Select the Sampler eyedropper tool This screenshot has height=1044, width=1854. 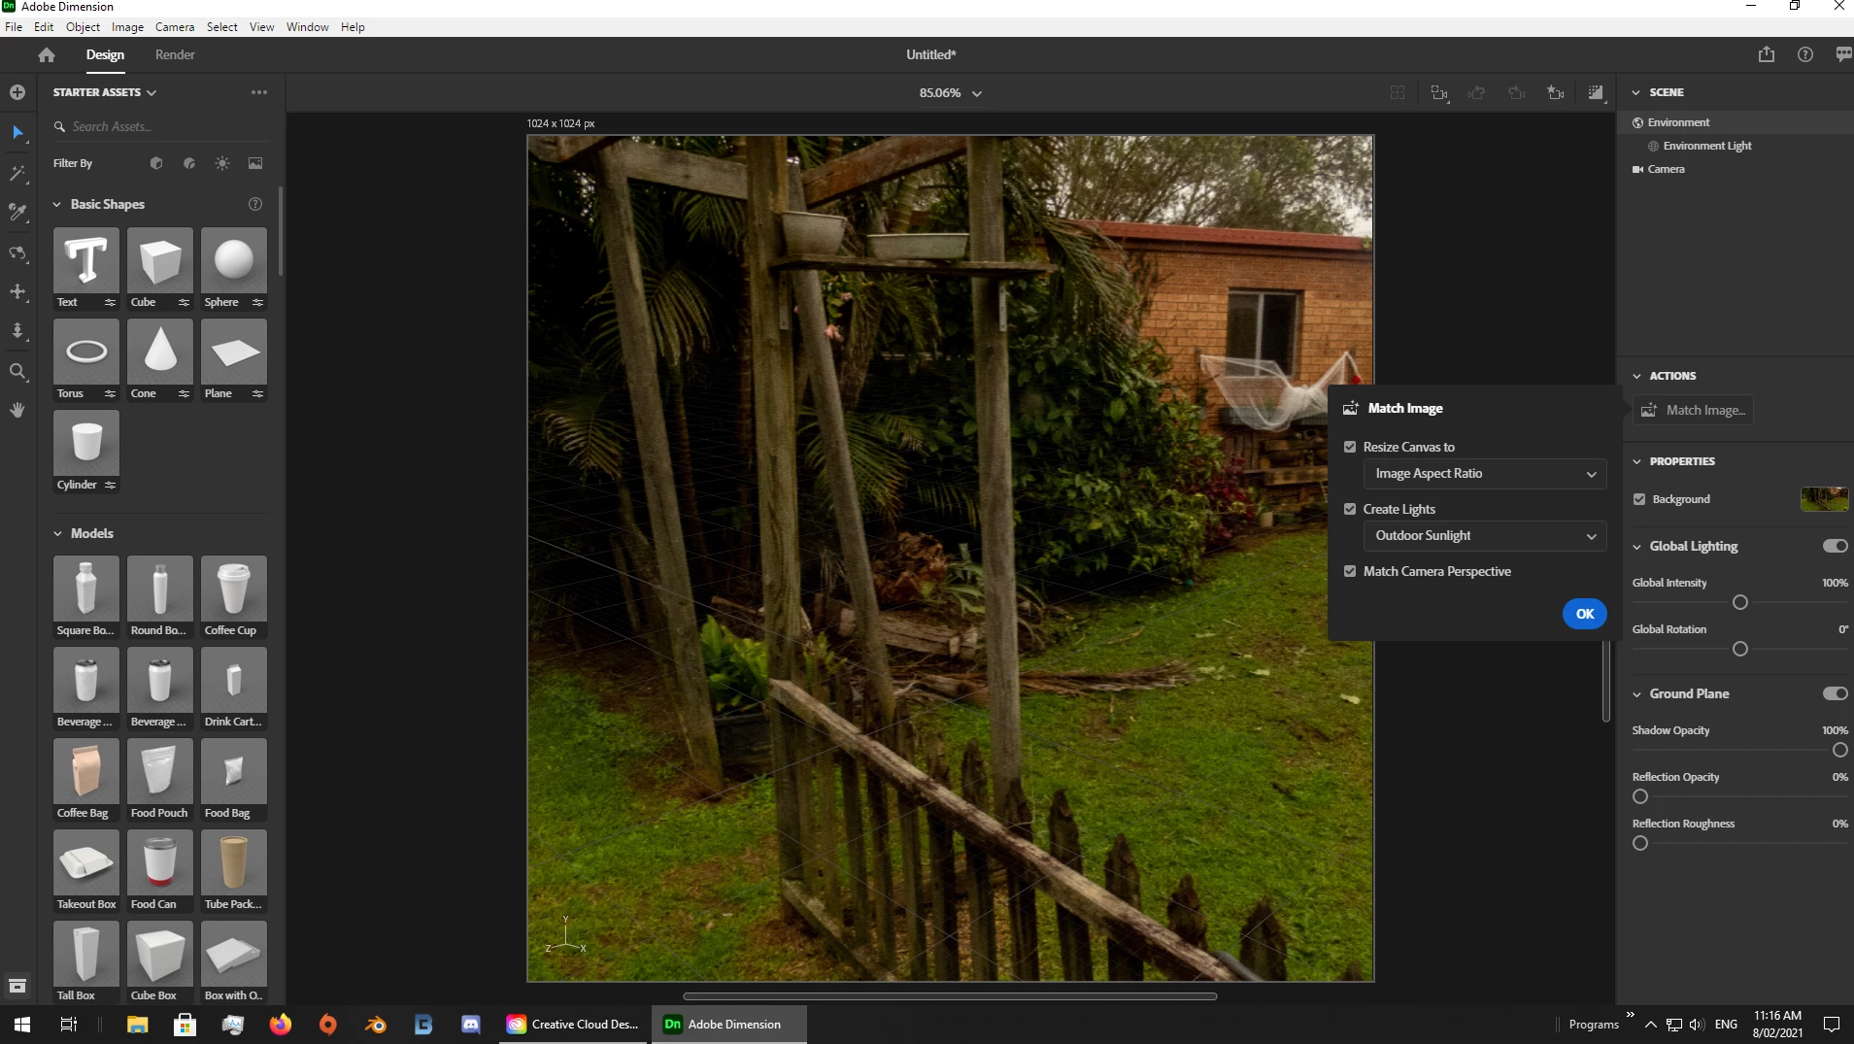pyautogui.click(x=17, y=213)
